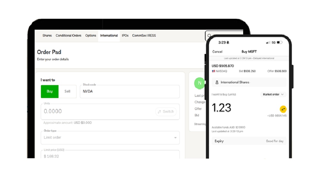Tap the International Shares person icon

[217, 82]
